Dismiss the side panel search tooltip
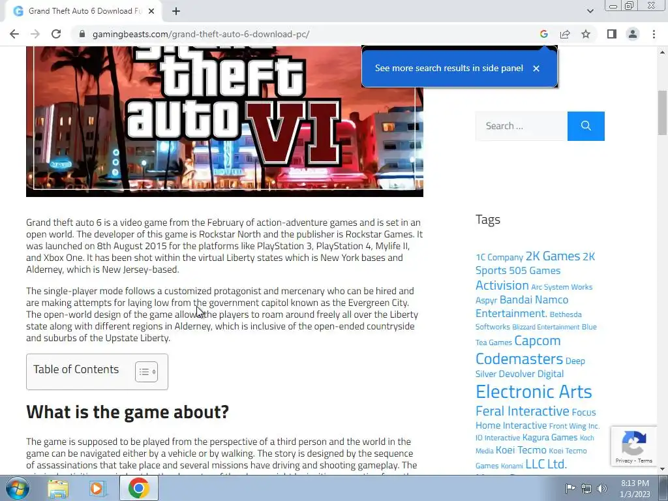The image size is (668, 501). pos(536,68)
